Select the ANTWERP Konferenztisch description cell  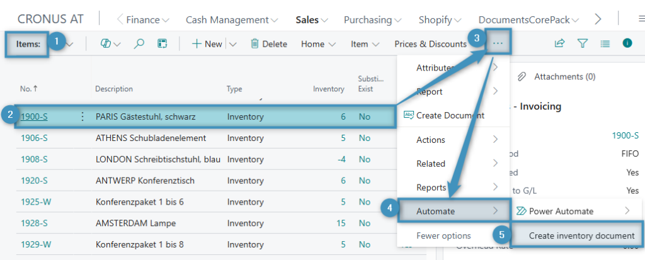pos(145,181)
